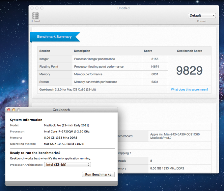The image size is (224, 191).
Task: Click the Intel Core i7-2720QM processor value
Action: 67,131
